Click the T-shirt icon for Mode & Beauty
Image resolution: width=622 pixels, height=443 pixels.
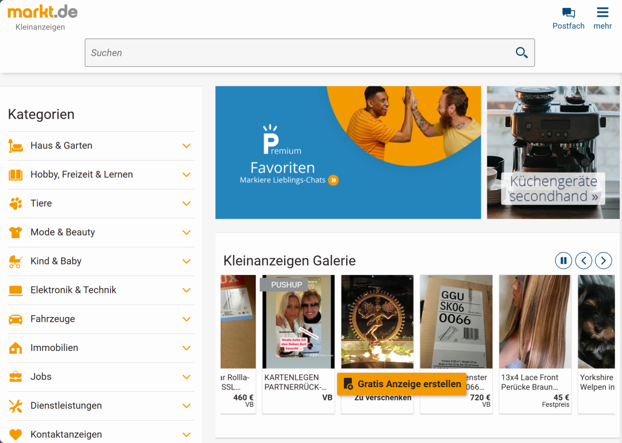coord(16,232)
